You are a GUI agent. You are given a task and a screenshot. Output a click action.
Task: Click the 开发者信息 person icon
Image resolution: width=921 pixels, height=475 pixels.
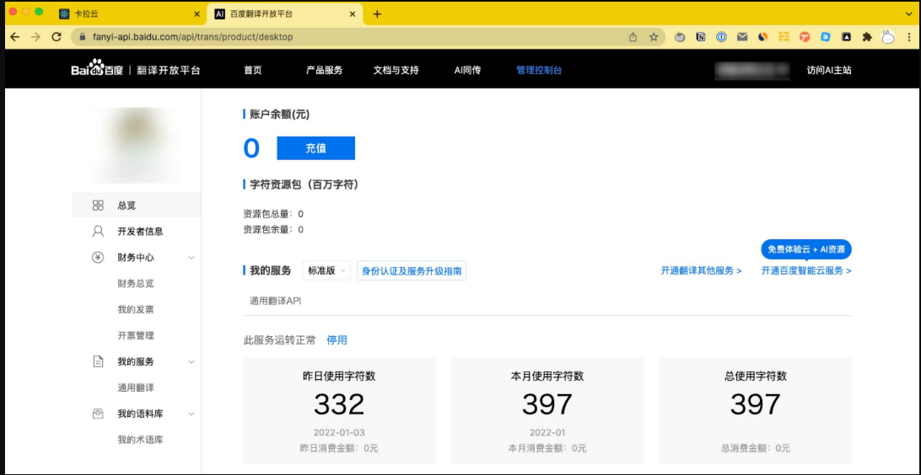[98, 231]
